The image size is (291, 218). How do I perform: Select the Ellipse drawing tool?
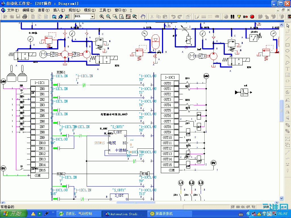tap(288, 51)
